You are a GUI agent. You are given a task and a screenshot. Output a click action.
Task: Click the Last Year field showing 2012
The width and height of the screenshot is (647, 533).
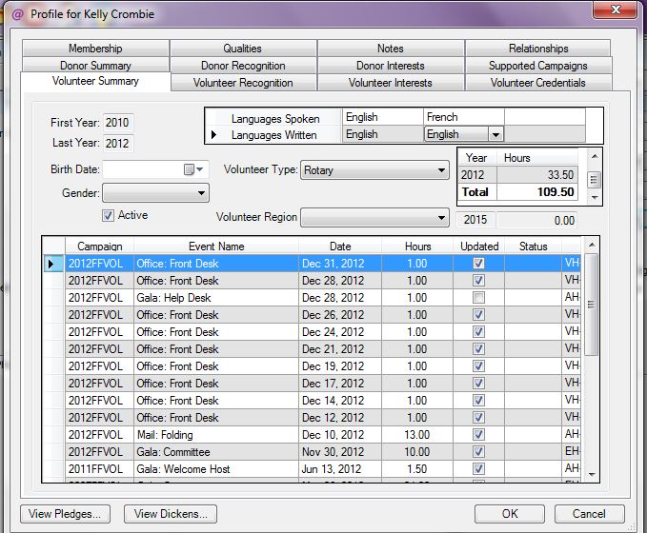(117, 143)
